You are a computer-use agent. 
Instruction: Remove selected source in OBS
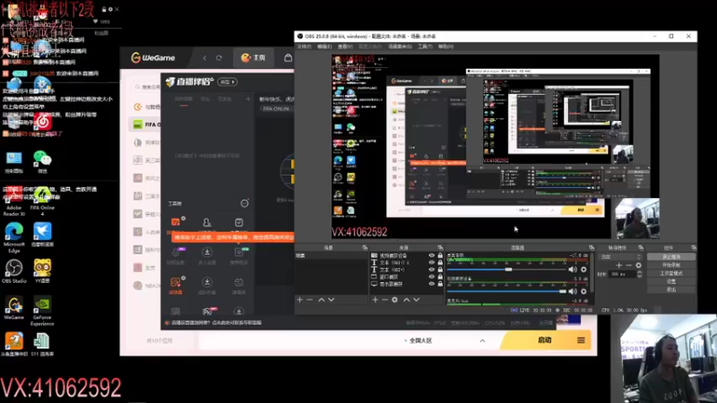[385, 300]
